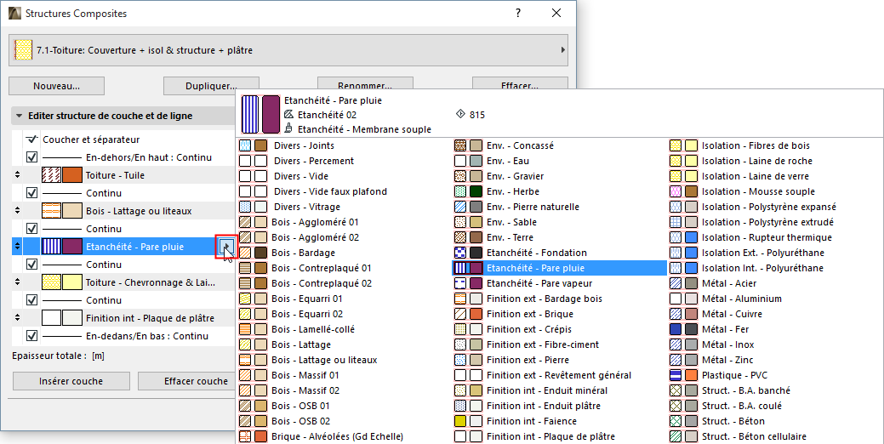The height and width of the screenshot is (444, 884).
Task: Click Bois - OSB 01 hatch icon
Action: pos(245,406)
